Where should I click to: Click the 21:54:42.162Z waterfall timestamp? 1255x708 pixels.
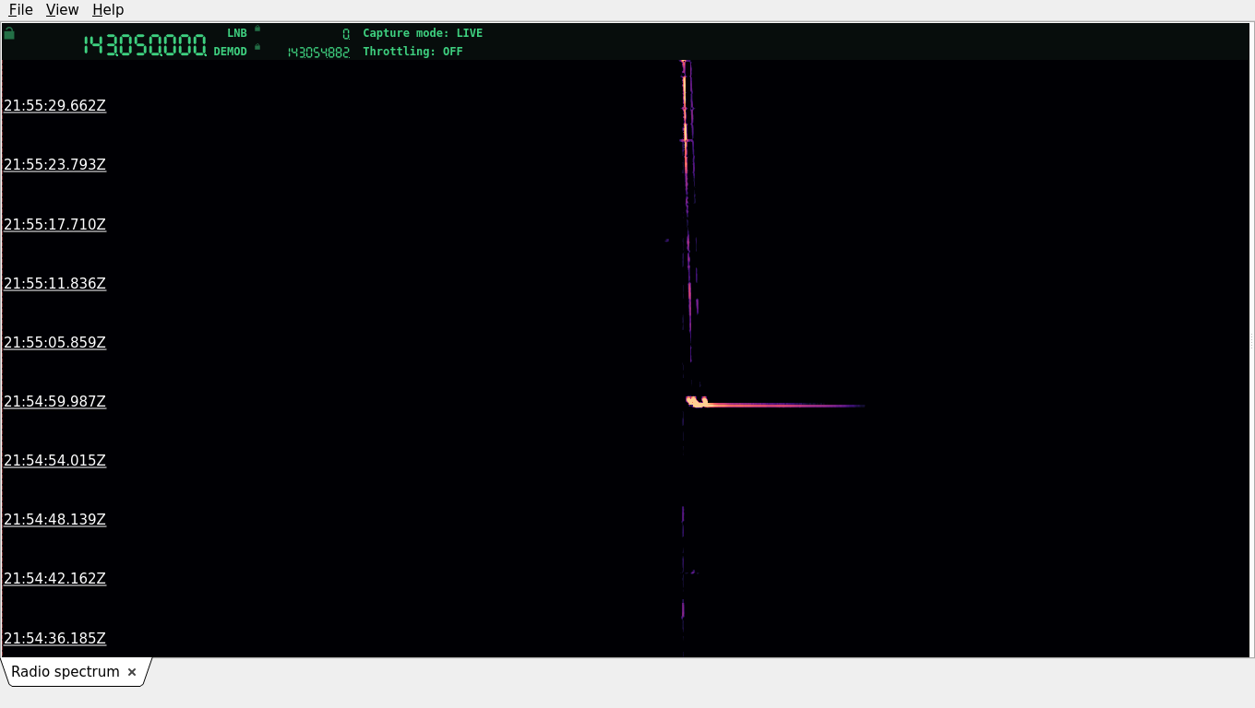[x=55, y=579]
